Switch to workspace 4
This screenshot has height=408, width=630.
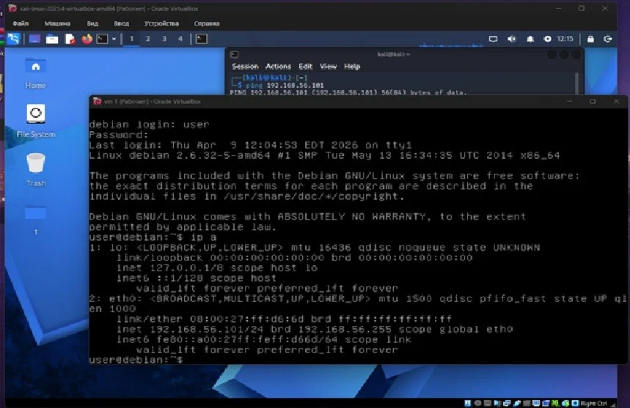[180, 39]
